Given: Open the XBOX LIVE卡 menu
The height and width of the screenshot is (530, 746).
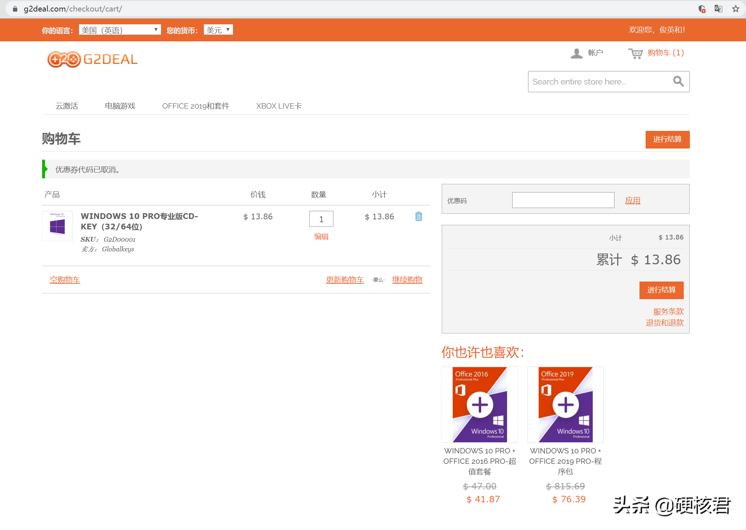Looking at the screenshot, I should [279, 106].
